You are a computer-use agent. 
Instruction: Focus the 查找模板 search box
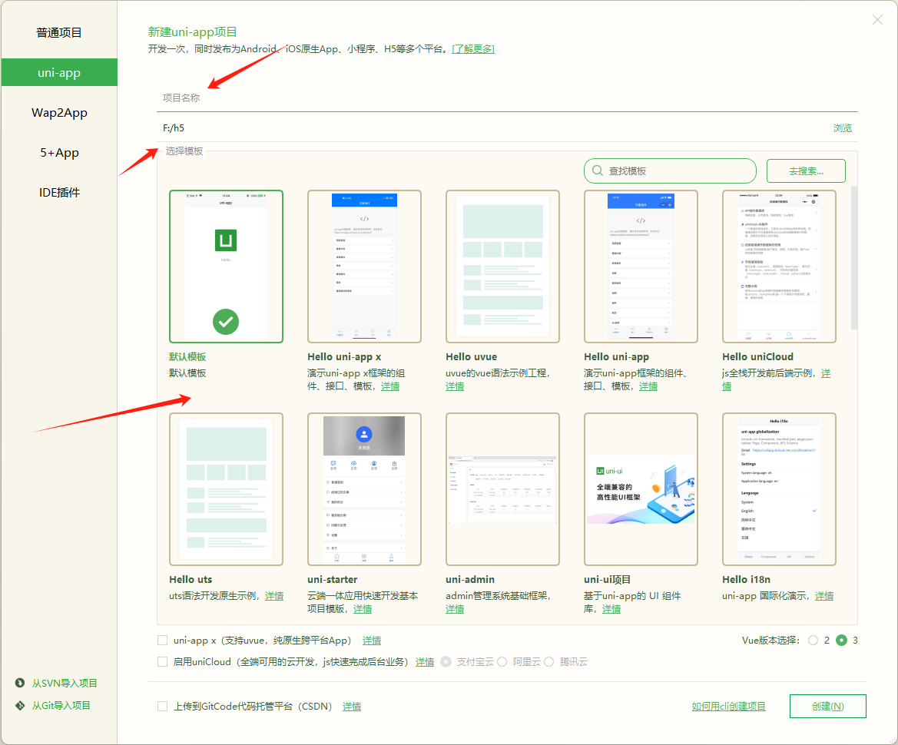click(670, 171)
